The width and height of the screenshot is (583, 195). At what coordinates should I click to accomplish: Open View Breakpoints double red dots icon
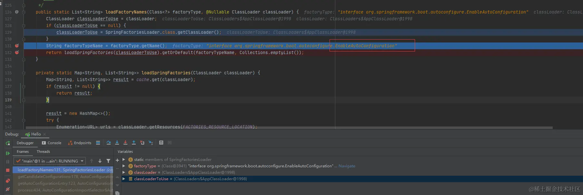tap(8, 181)
